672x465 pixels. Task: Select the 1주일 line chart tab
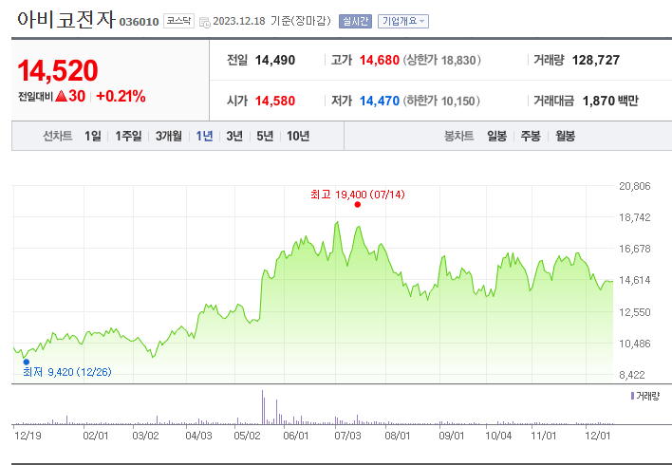point(128,137)
